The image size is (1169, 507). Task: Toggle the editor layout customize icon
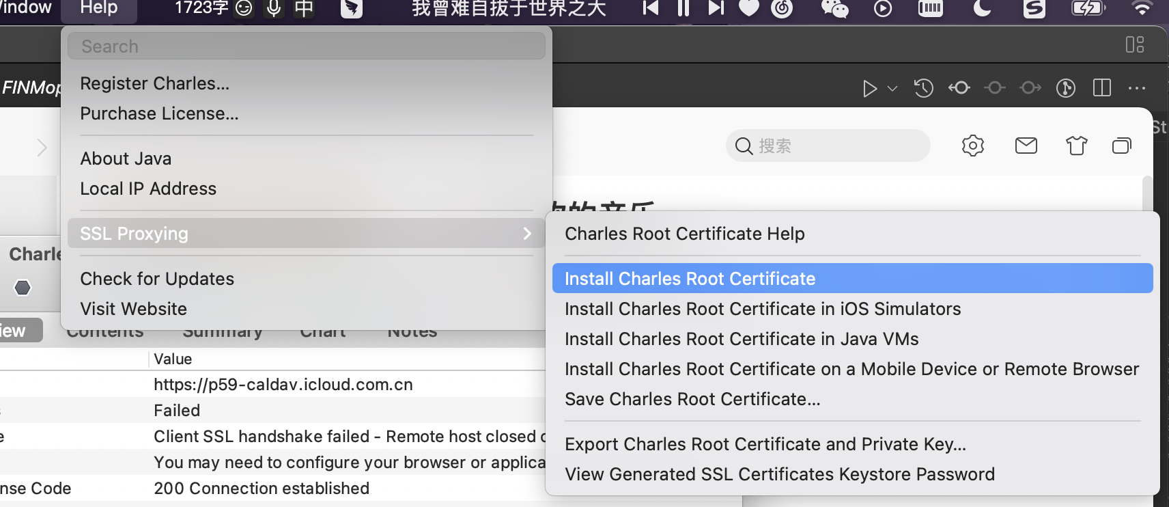[x=1135, y=44]
